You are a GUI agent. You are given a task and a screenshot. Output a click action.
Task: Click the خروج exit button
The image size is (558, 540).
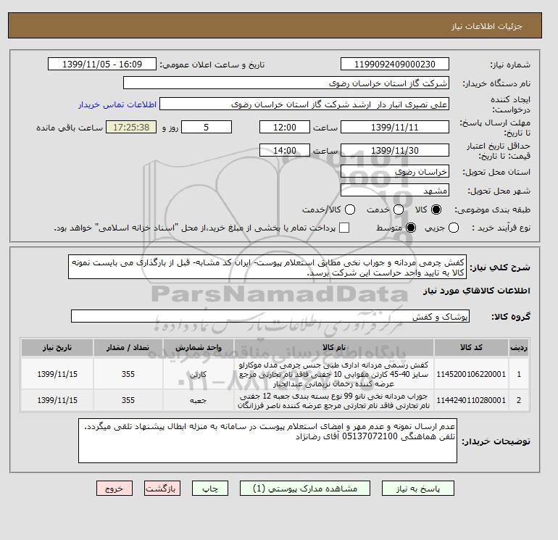click(114, 489)
